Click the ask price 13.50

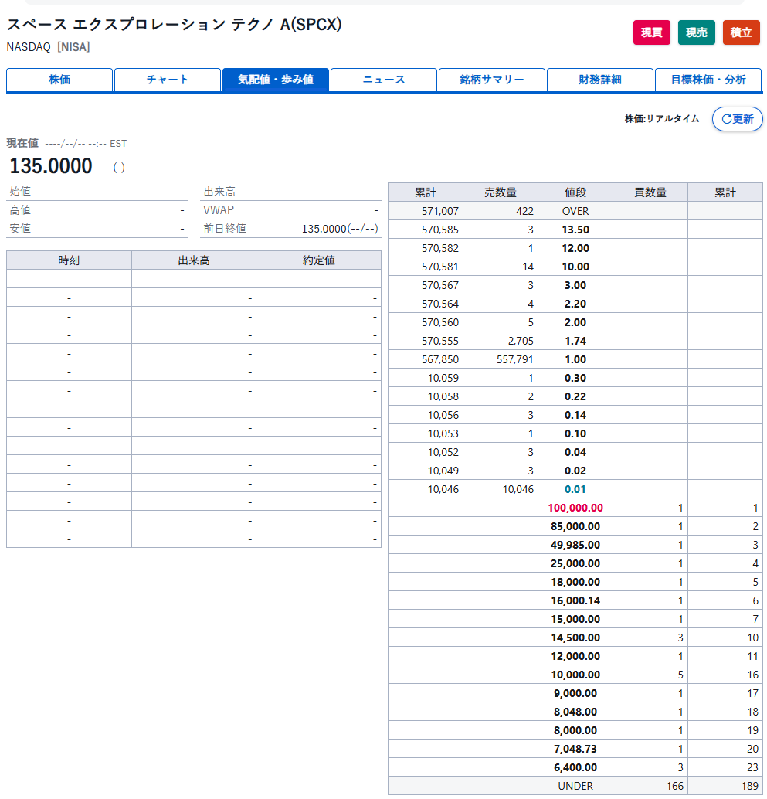pyautogui.click(x=575, y=229)
